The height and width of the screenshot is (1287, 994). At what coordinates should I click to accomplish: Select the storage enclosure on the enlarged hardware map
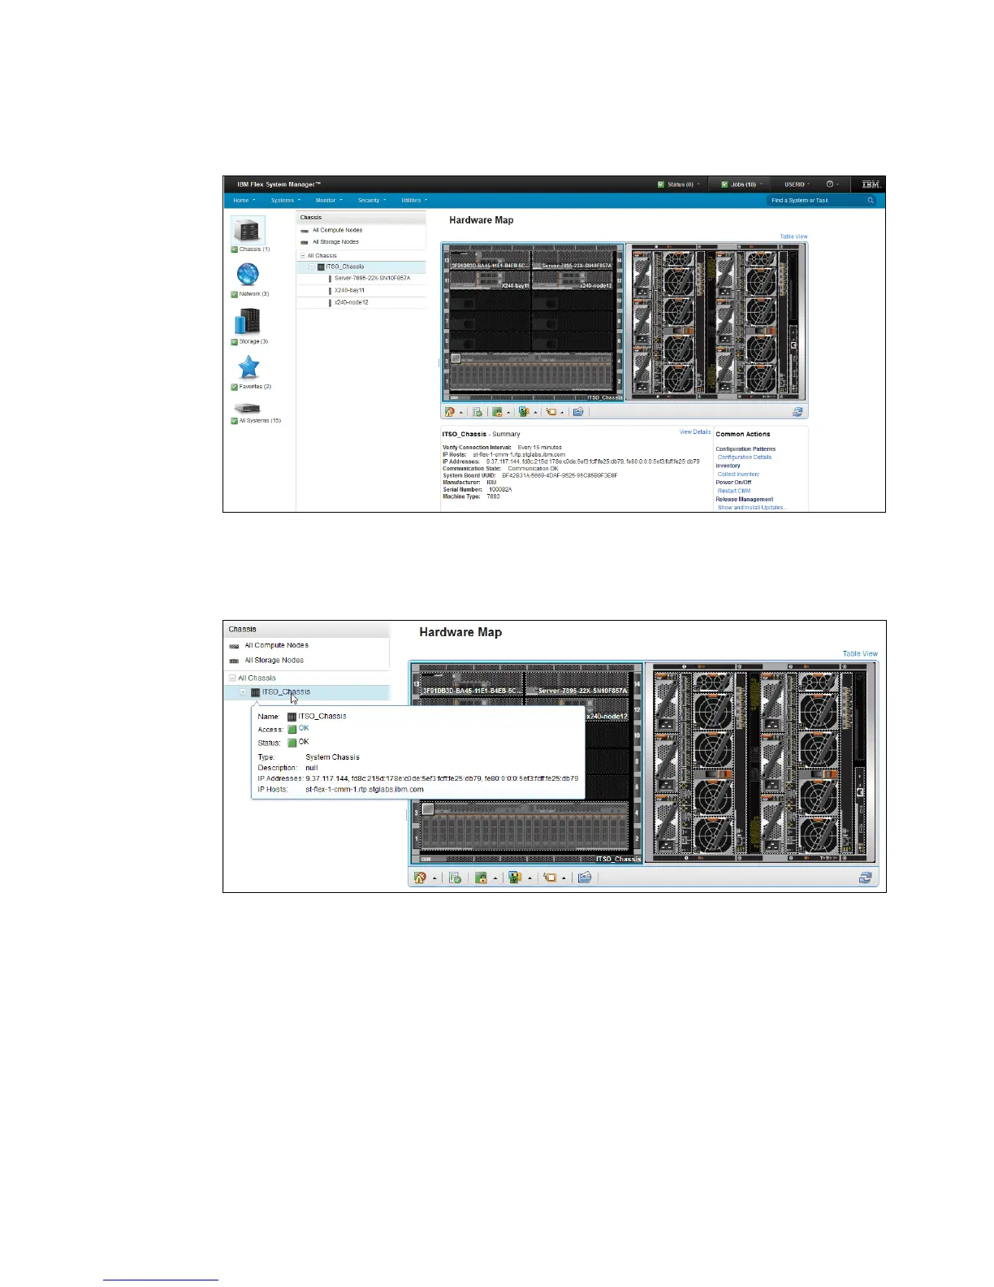click(525, 825)
